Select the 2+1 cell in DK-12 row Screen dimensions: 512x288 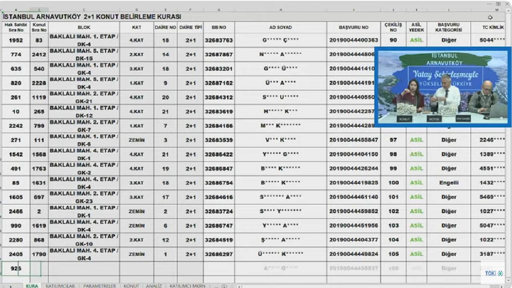pyautogui.click(x=190, y=112)
